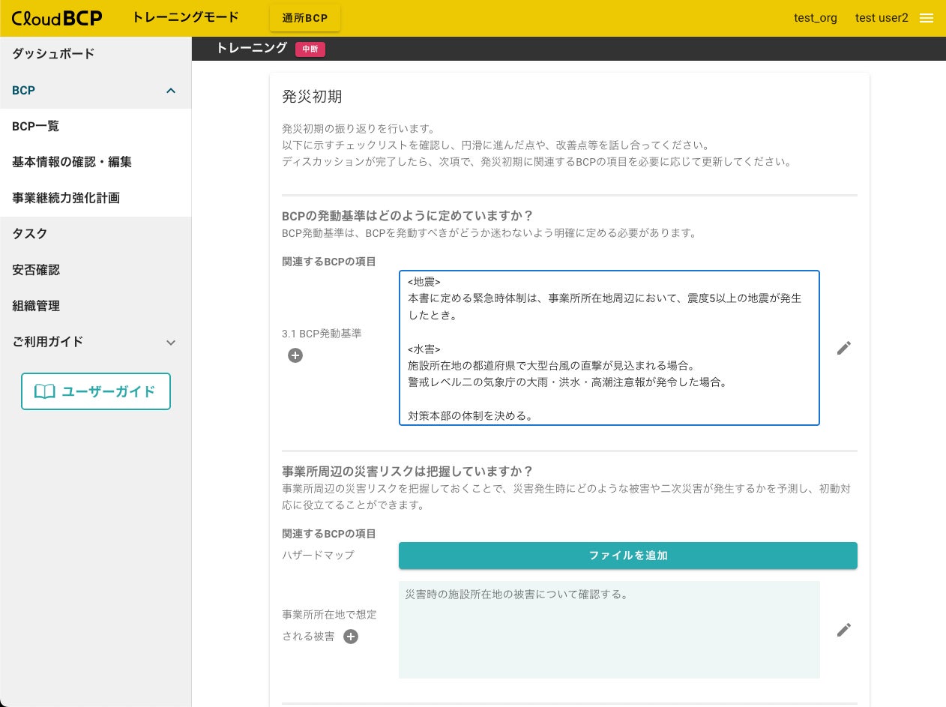
Task: Expand the ご利用ガイド menu
Action: tap(170, 342)
